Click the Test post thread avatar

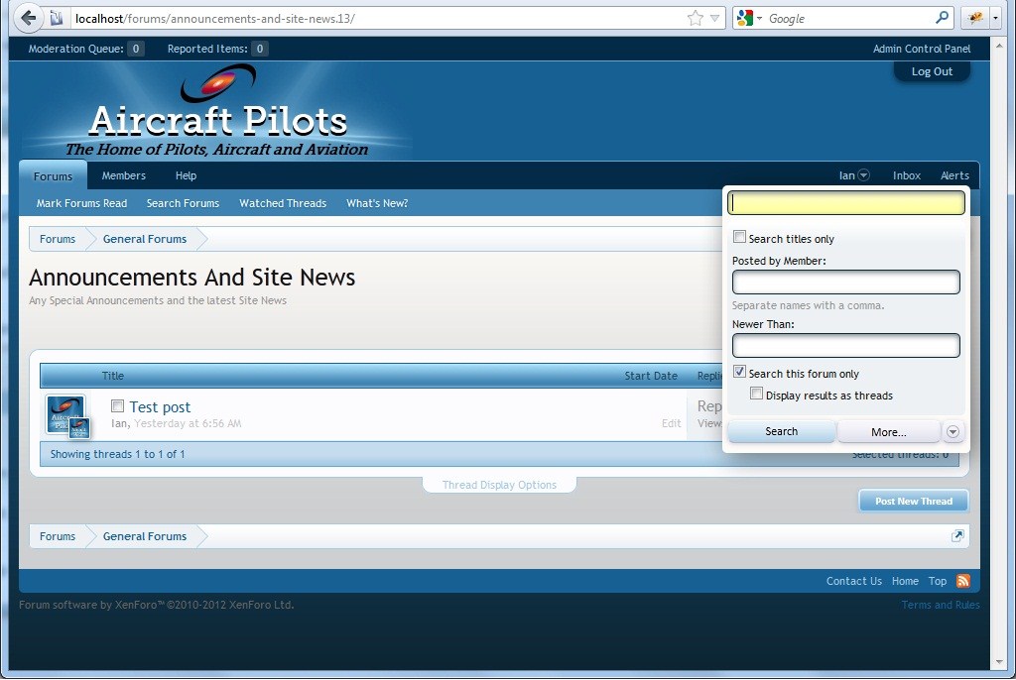coord(65,413)
